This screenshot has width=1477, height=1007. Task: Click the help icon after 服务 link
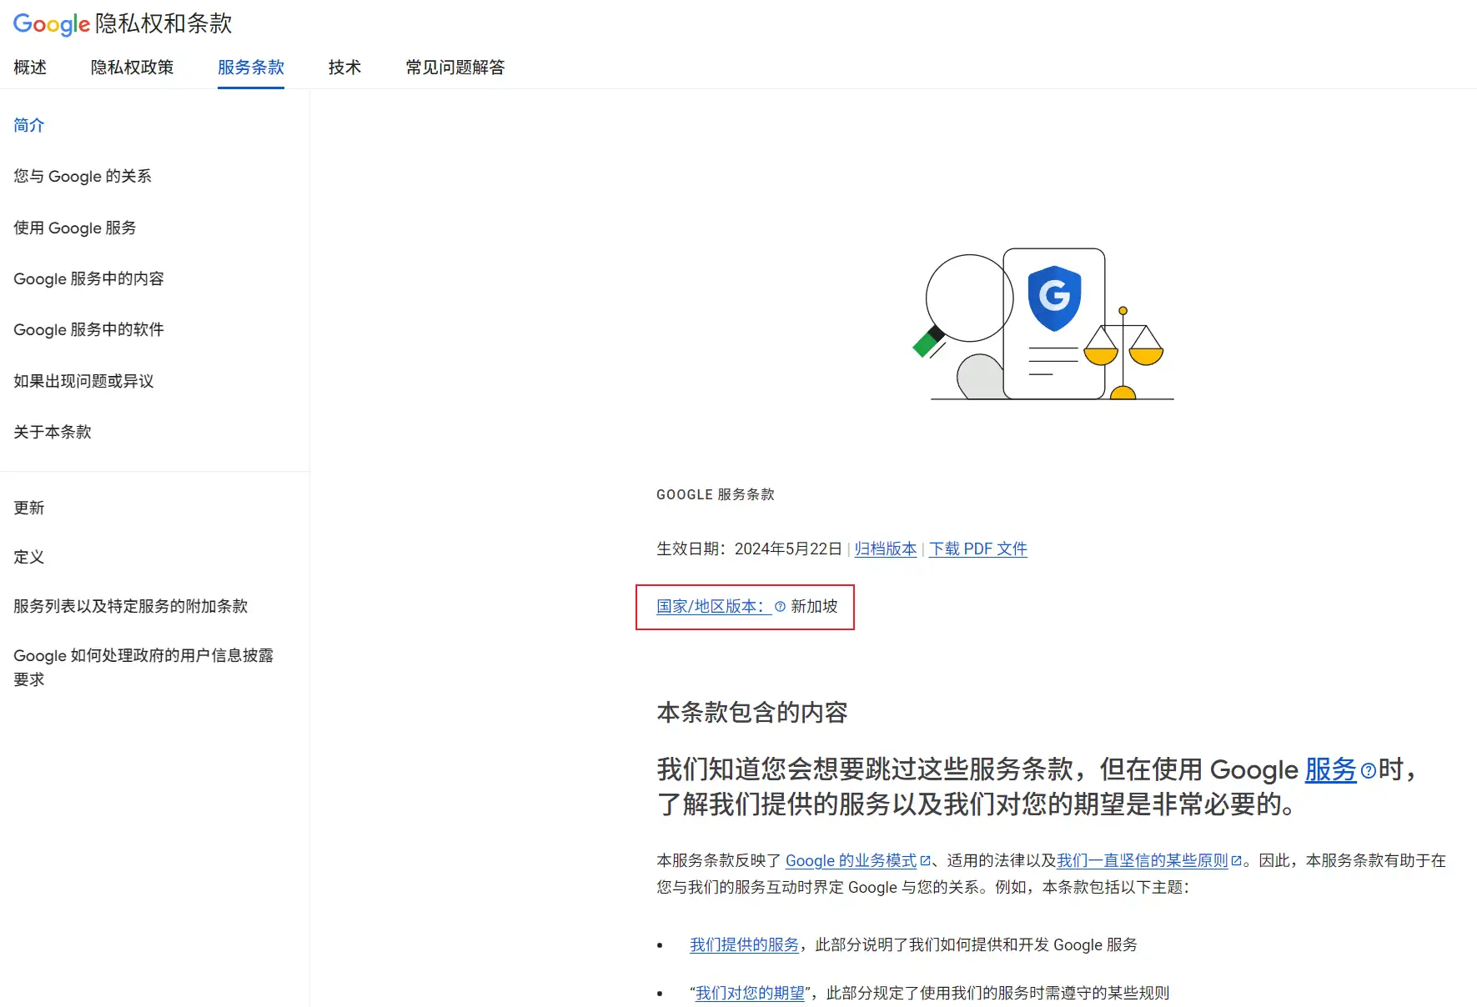click(x=1368, y=771)
